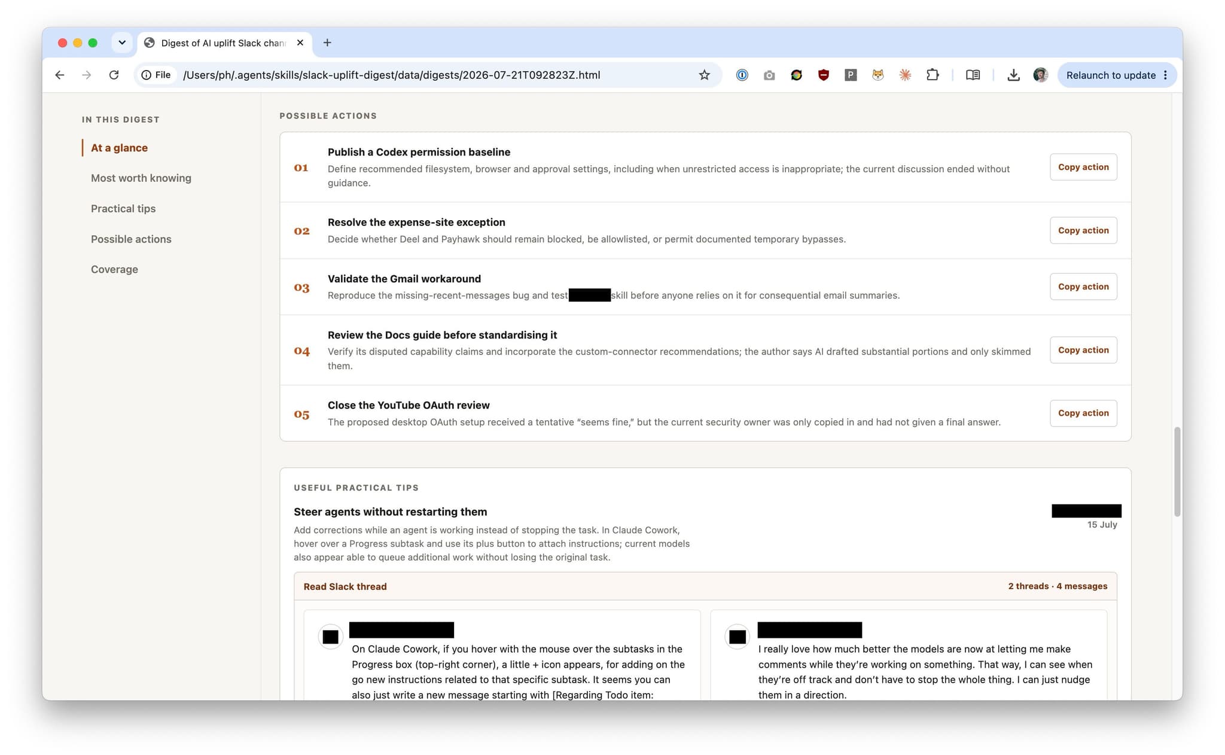Open the 1Password extension icon

pos(742,75)
